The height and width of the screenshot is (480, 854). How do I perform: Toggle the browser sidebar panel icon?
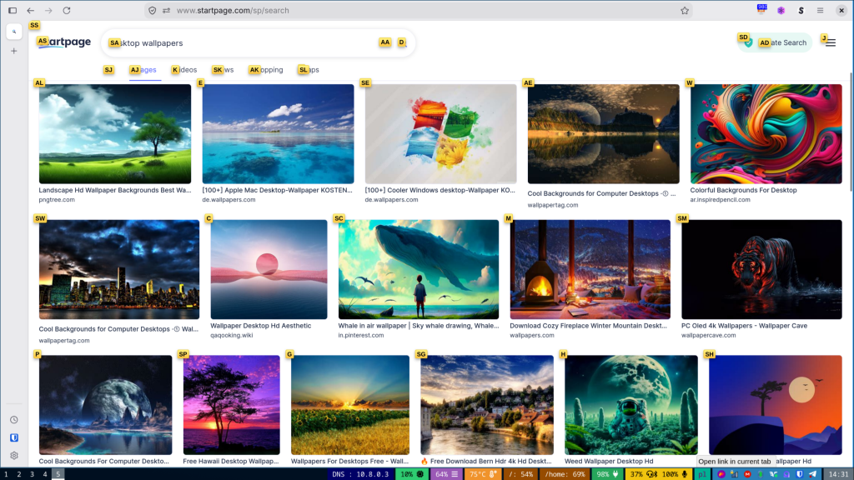(13, 10)
